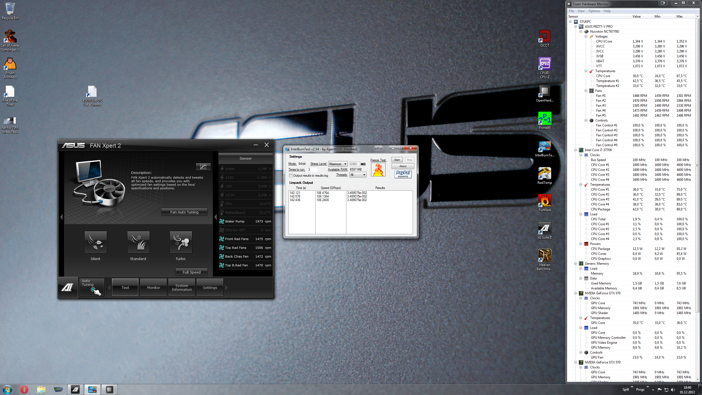702x395 pixels.
Task: Select the Standard fan profile icon
Action: [138, 242]
